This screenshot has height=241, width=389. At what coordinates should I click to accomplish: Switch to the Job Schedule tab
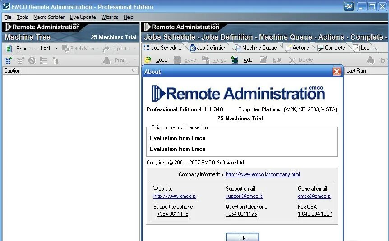(162, 48)
